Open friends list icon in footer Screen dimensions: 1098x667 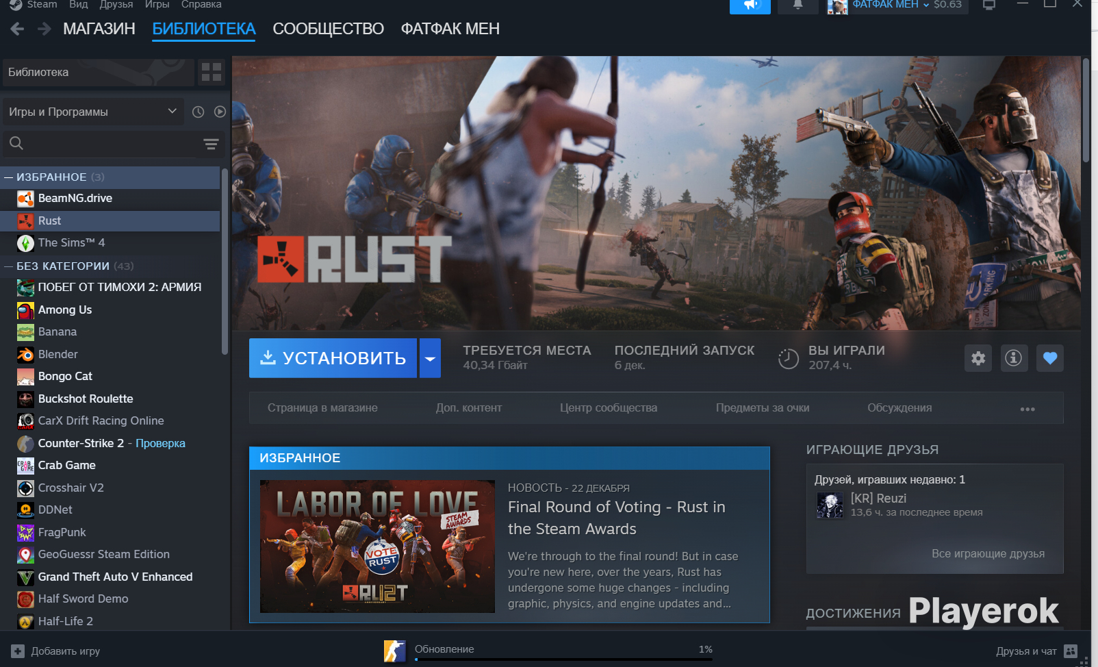(x=1071, y=651)
